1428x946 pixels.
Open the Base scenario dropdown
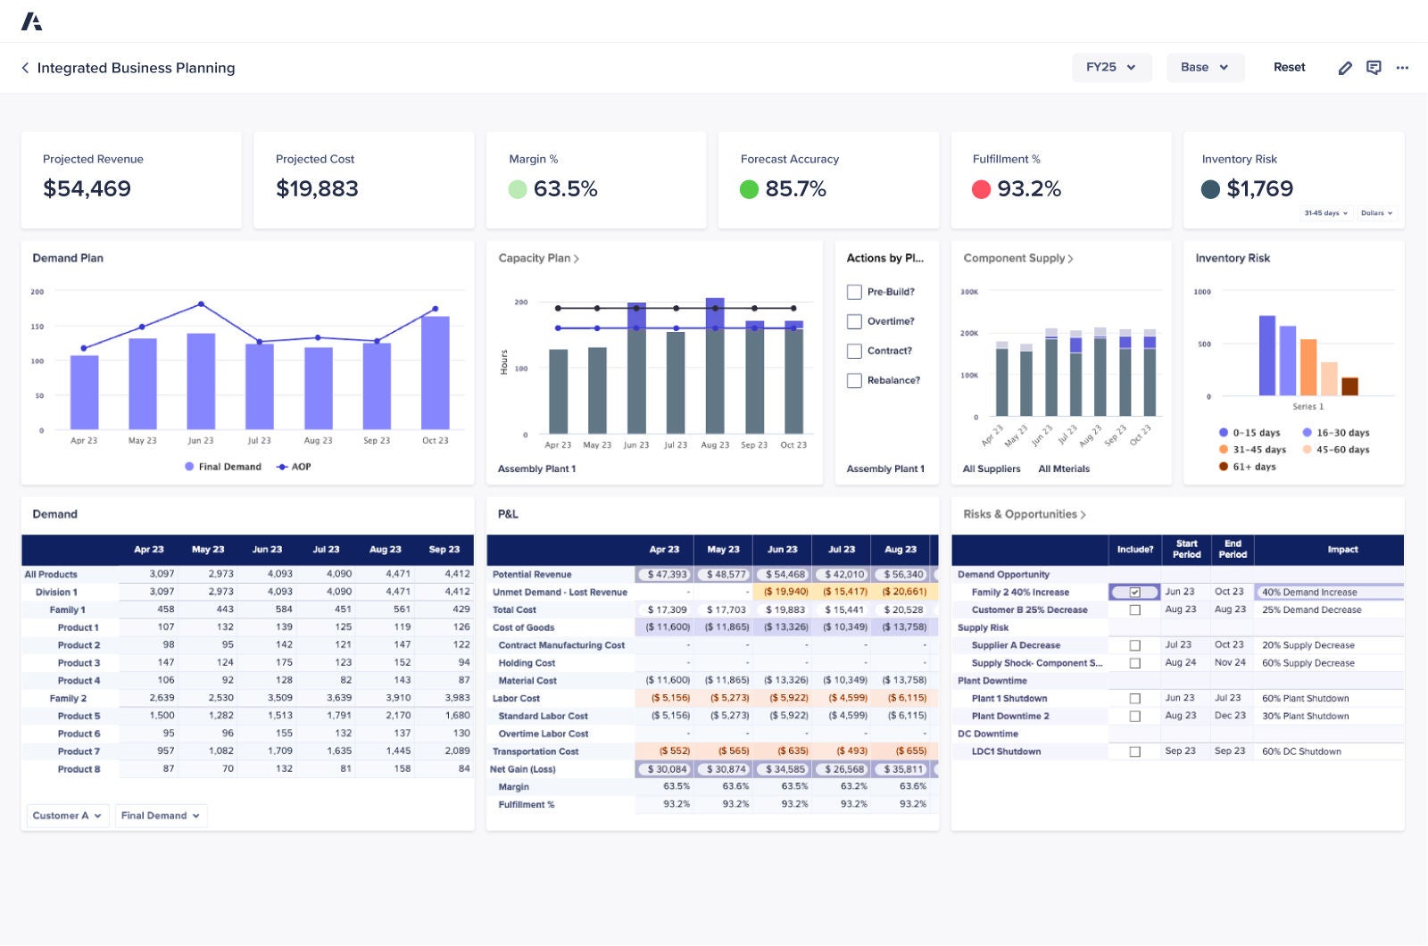tap(1205, 67)
